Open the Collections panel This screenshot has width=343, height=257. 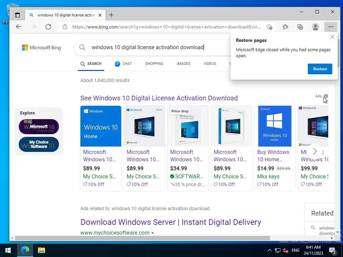[x=300, y=27]
